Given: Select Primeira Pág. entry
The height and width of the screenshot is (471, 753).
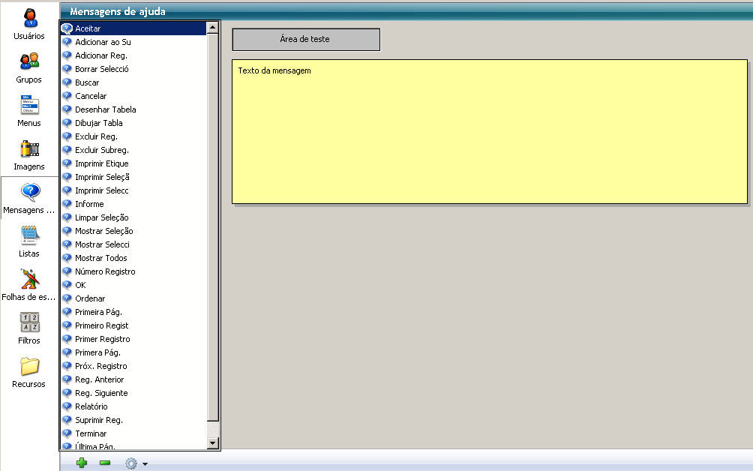Looking at the screenshot, I should coord(133,311).
